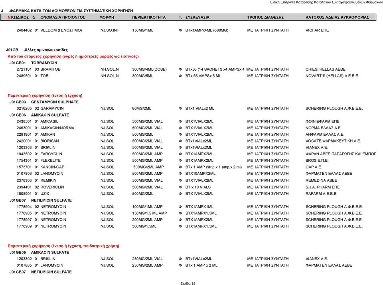Screen dimensions: 383x285
Task: Click the ΜΟΡΦΗ column header
Action: pyautogui.click(x=107, y=17)
